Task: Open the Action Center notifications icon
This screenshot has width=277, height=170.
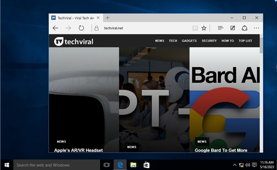Action: coord(254,165)
